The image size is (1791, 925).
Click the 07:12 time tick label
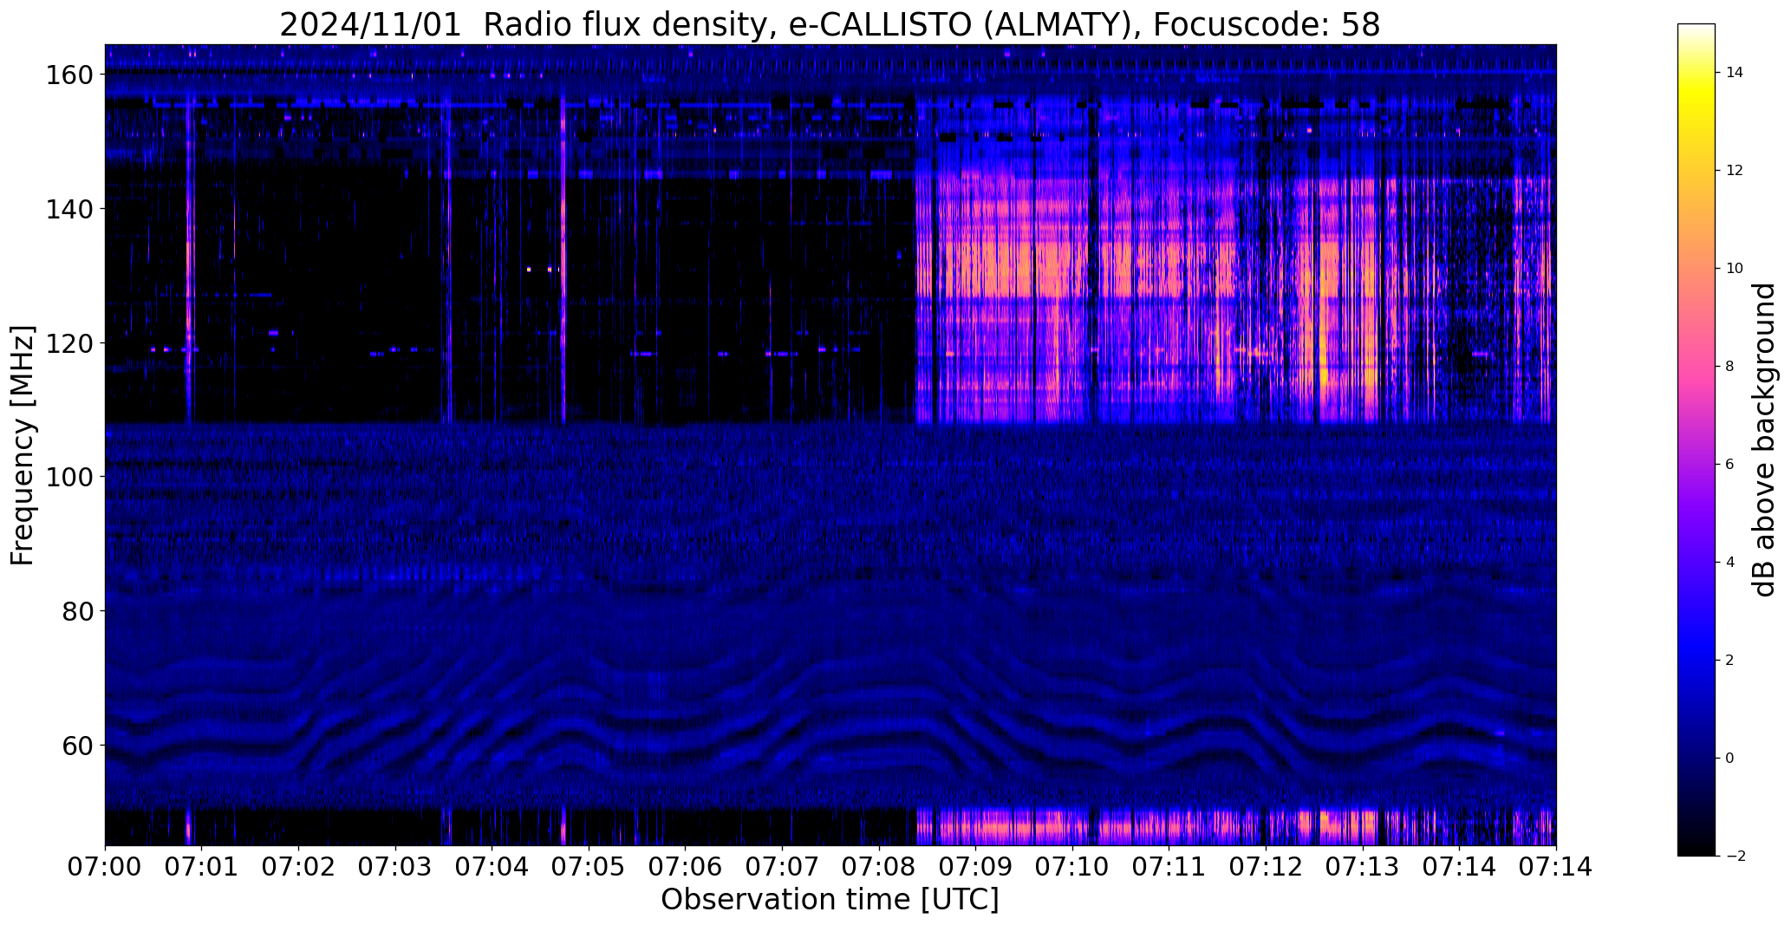tap(1267, 867)
